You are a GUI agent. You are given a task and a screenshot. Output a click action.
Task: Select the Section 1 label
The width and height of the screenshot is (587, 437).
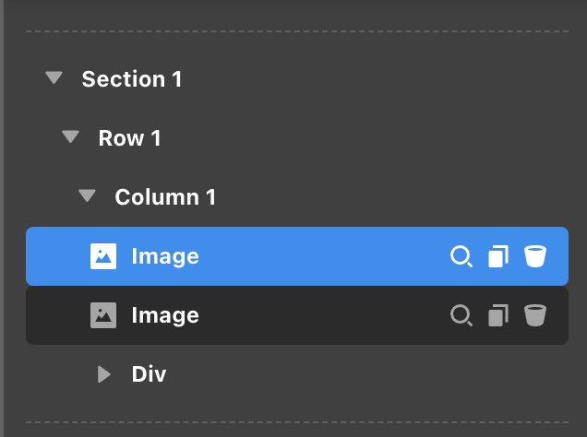pyautogui.click(x=132, y=79)
